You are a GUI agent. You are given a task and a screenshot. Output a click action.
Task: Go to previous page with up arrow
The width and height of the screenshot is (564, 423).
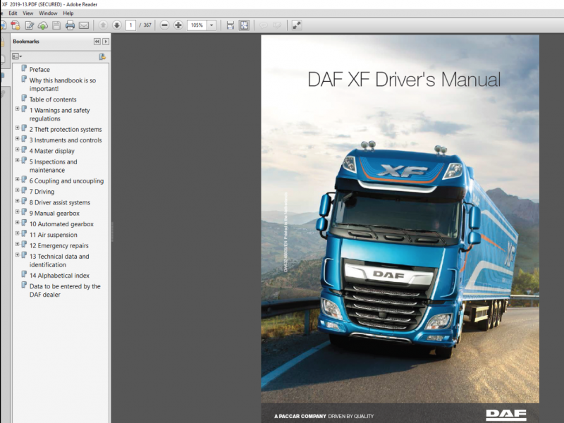tap(103, 25)
